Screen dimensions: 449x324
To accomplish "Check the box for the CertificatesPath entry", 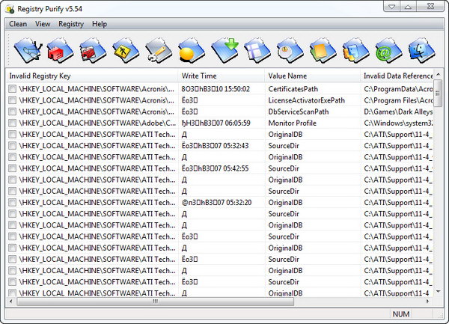I will point(13,89).
